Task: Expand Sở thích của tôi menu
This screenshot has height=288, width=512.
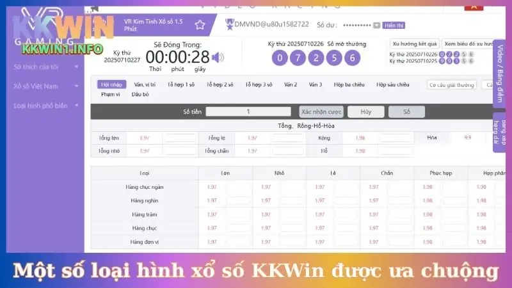Action: coord(45,67)
